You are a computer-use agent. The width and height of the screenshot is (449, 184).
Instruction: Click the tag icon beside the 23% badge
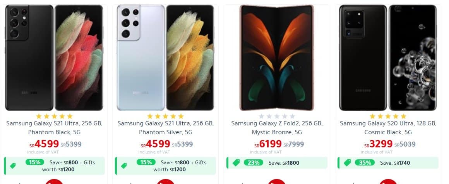click(236, 163)
